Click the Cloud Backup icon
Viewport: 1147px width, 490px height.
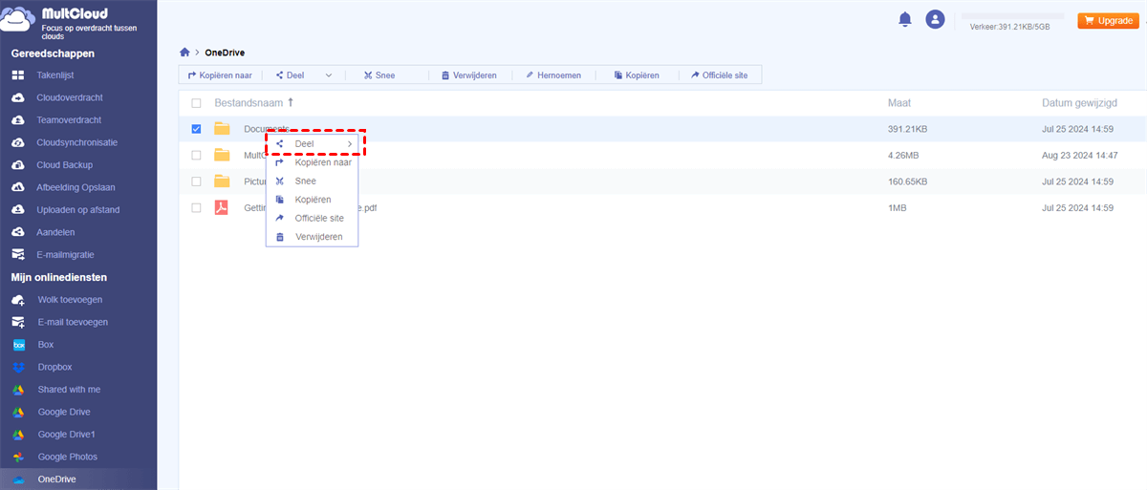(18, 165)
